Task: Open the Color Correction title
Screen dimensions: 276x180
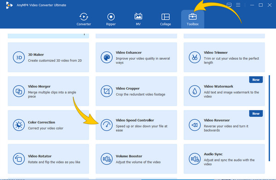Action: click(x=41, y=122)
